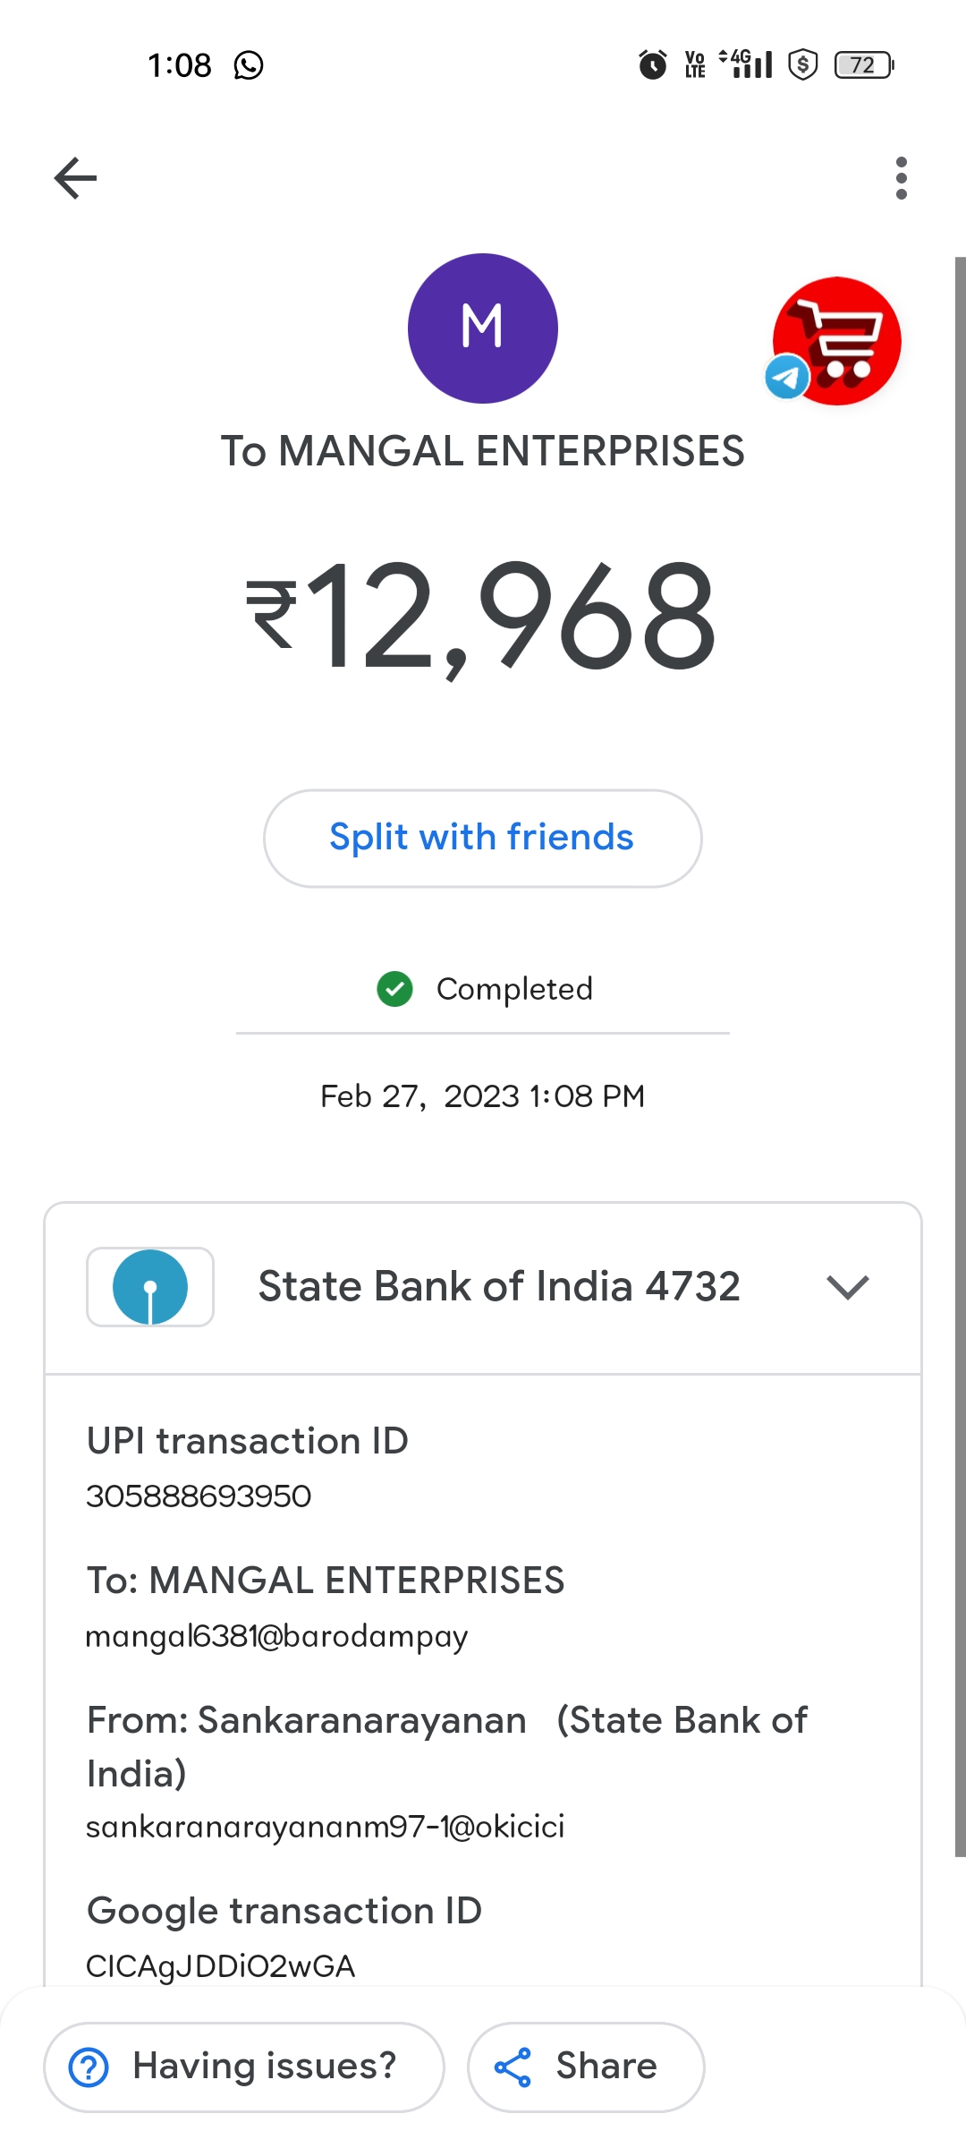Tap the mangal6381@barodampay UPI address
The width and height of the screenshot is (966, 2148).
(x=276, y=1636)
